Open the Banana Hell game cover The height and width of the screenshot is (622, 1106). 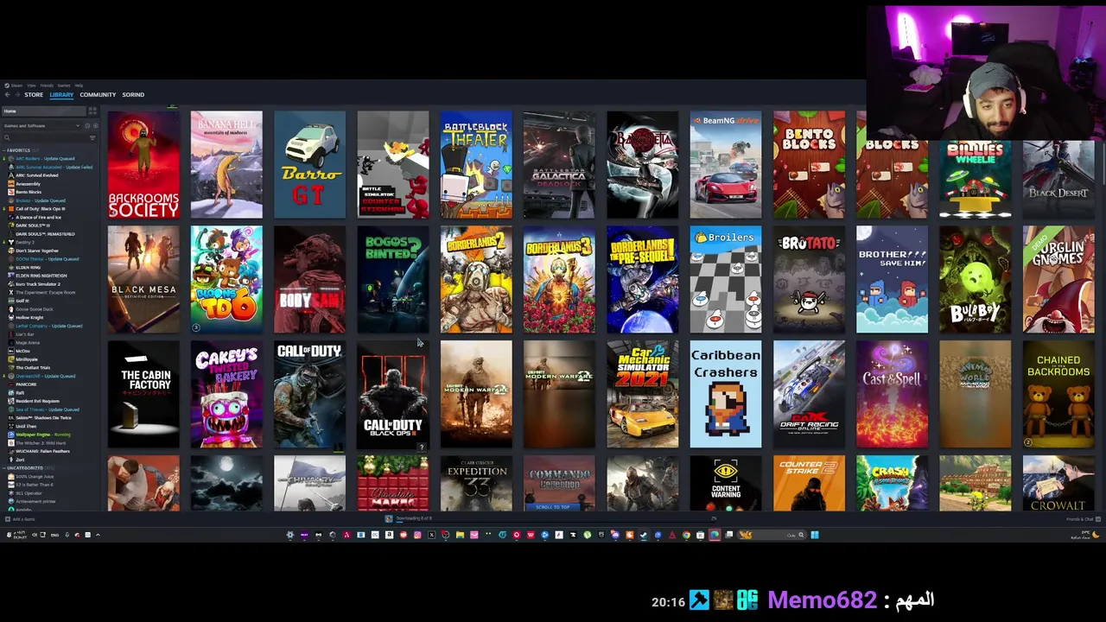[226, 164]
